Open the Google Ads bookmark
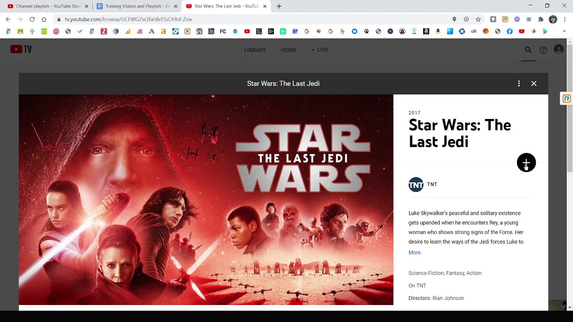Image resolution: width=573 pixels, height=322 pixels. click(151, 31)
